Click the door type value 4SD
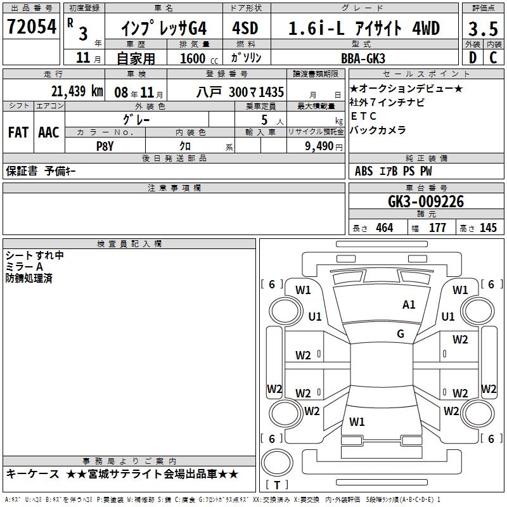The width and height of the screenshot is (507, 507). pos(245,28)
